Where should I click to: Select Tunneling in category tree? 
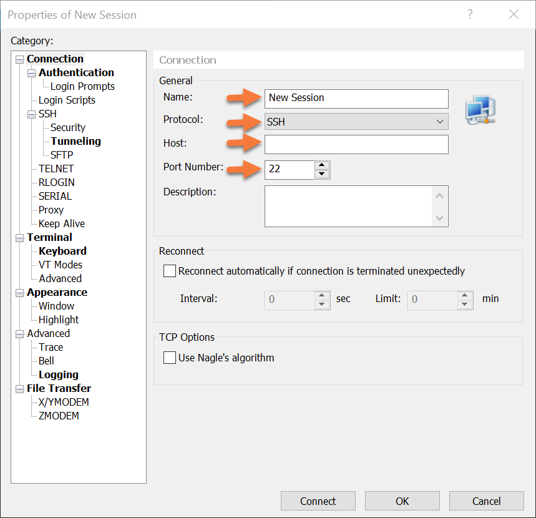click(76, 141)
